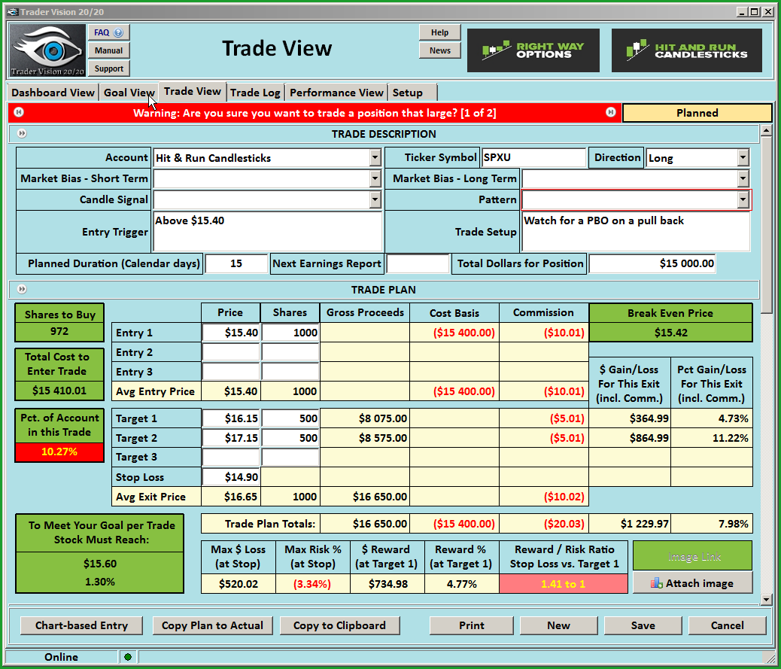Click the Trader Vision eye logo

47,50
